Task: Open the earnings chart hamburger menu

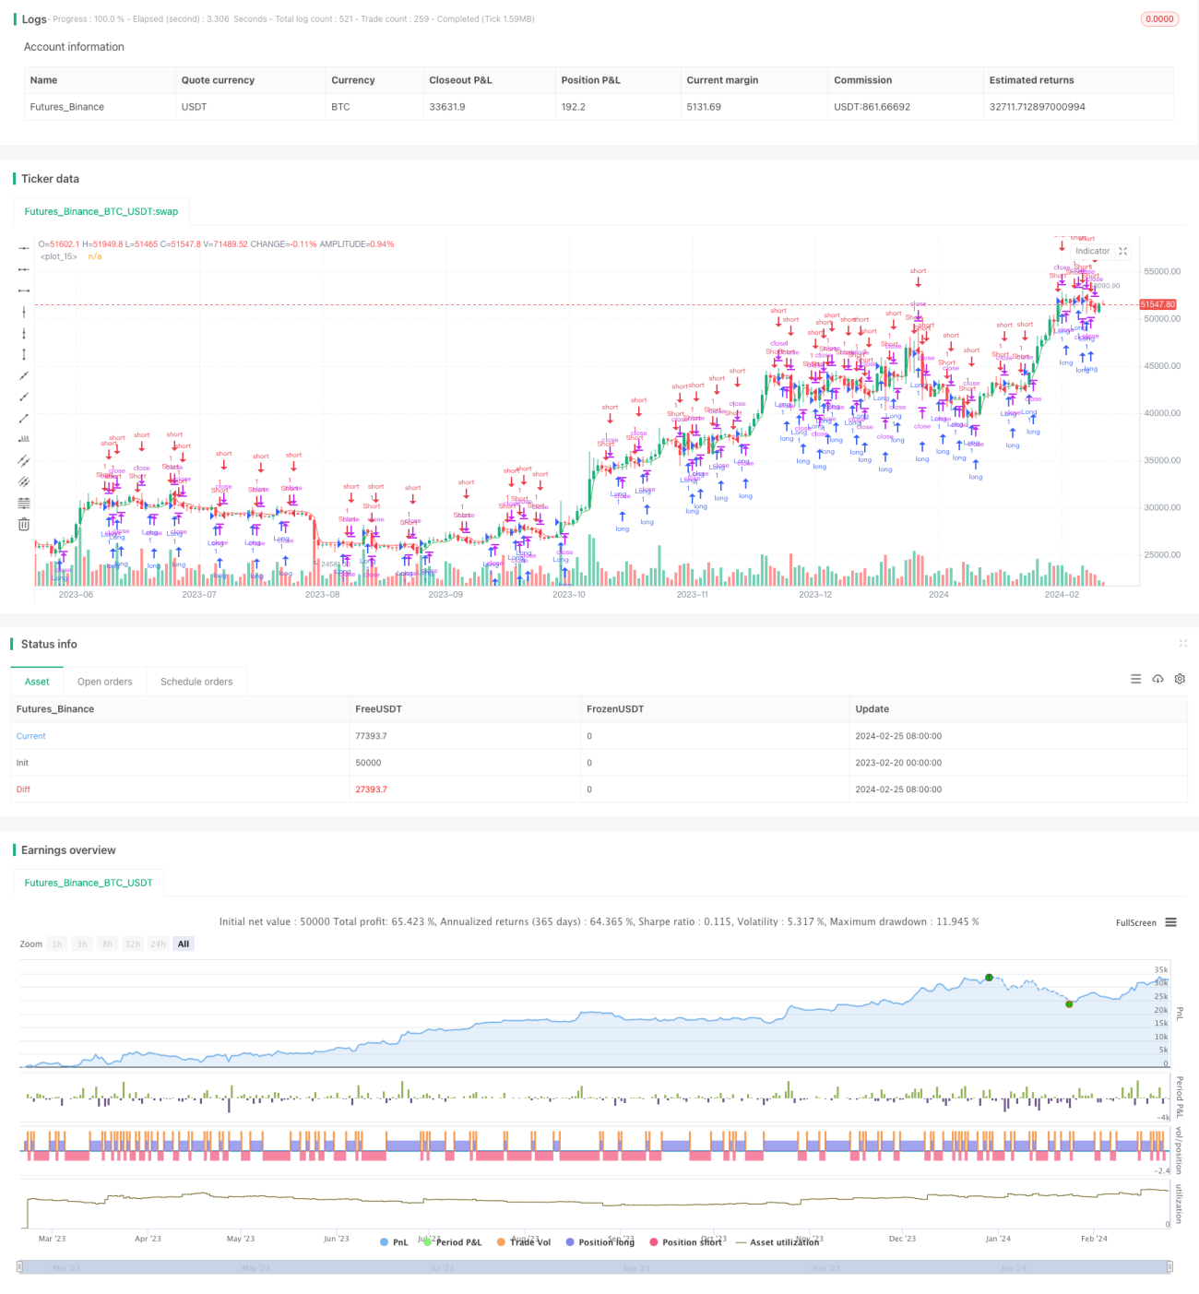Action: (x=1170, y=922)
